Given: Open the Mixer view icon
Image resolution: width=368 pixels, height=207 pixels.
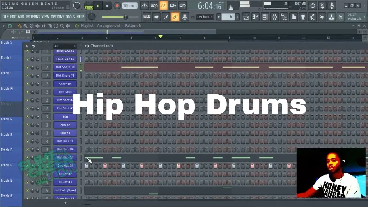Looking at the screenshot, I should click(275, 17).
